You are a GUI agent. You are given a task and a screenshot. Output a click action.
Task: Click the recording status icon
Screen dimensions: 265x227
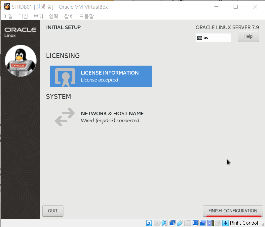pyautogui.click(x=203, y=223)
